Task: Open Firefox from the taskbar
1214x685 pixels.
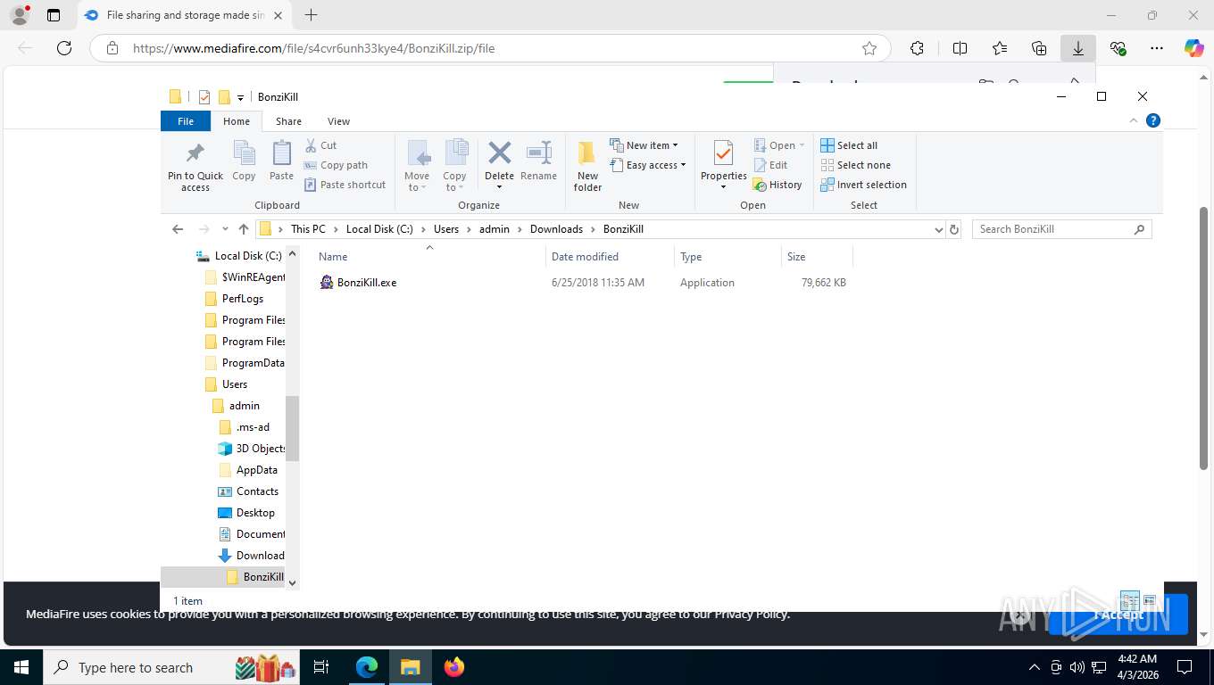Action: (454, 667)
